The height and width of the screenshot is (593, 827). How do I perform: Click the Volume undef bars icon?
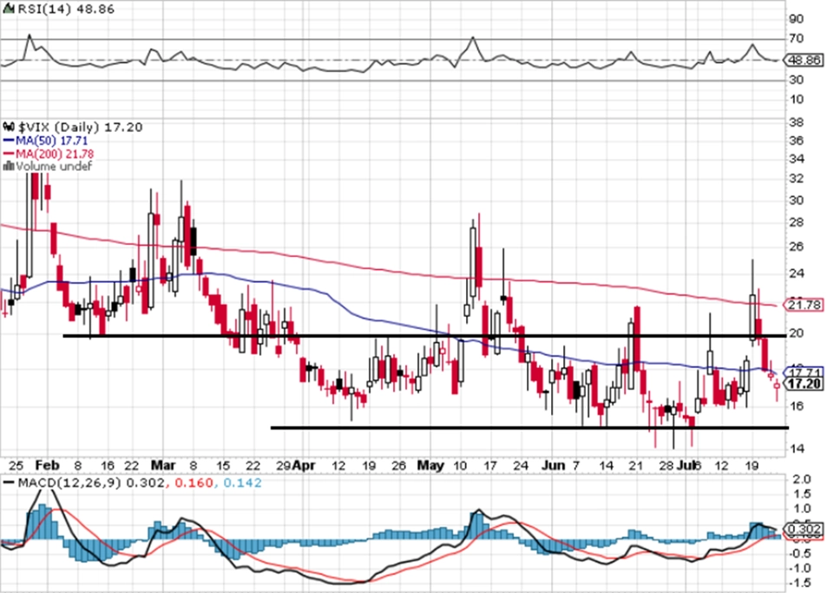click(9, 166)
